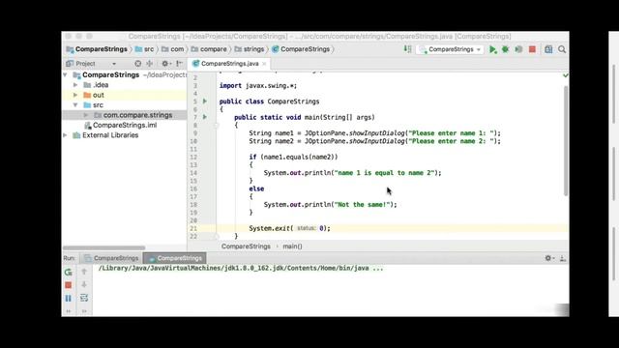
Task: Click compare in navigation breadcrumb
Action: (x=209, y=49)
